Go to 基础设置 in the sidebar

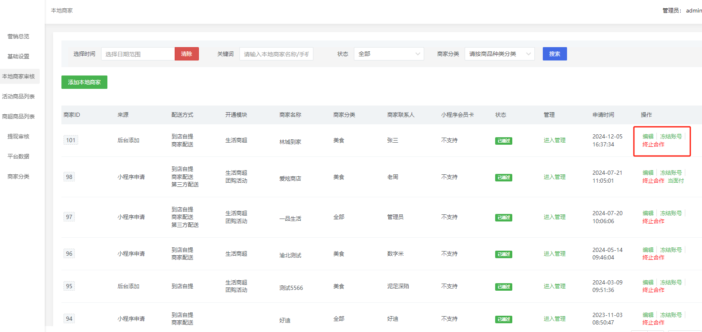(x=18, y=56)
